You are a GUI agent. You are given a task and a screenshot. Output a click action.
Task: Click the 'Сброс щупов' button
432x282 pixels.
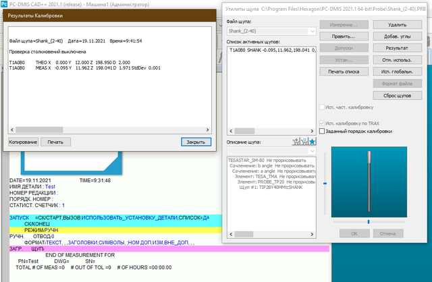click(398, 96)
